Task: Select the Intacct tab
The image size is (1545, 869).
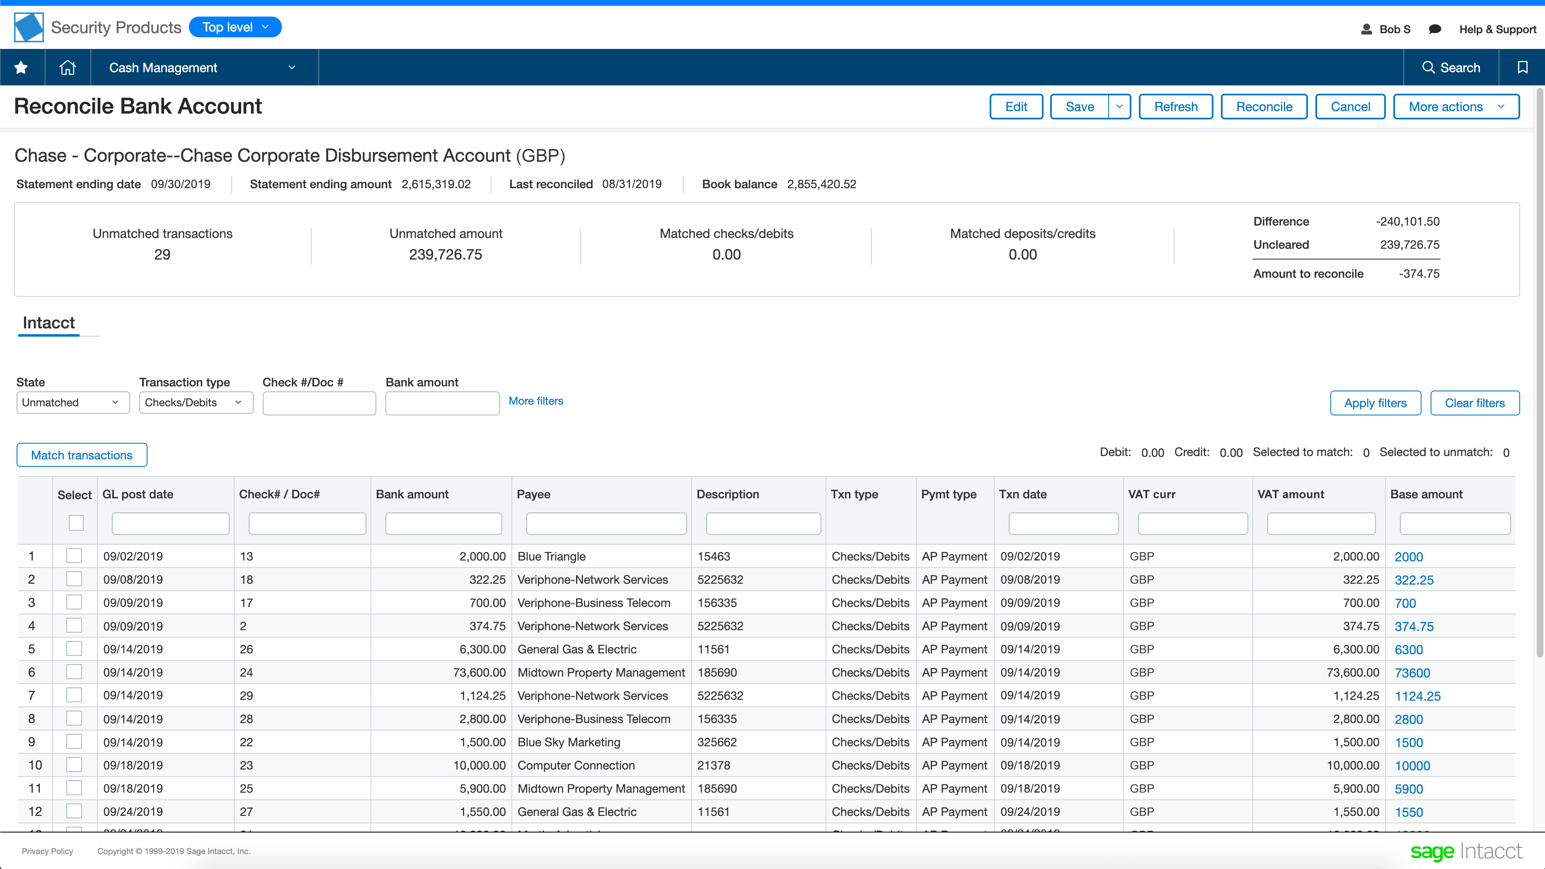Action: [48, 323]
